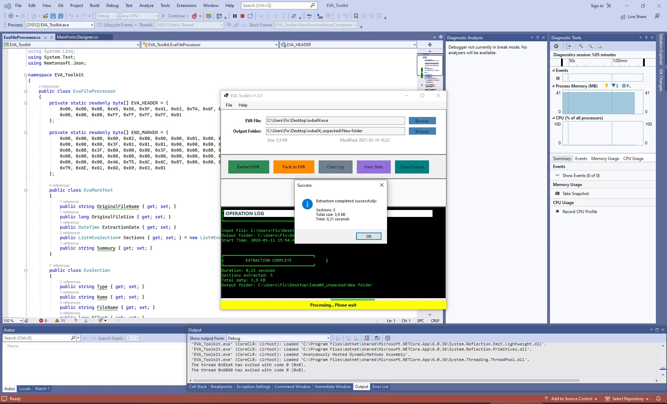Screen dimensions: 667x404
Task: Collapse the Process Memory graph section
Action: click(x=553, y=86)
